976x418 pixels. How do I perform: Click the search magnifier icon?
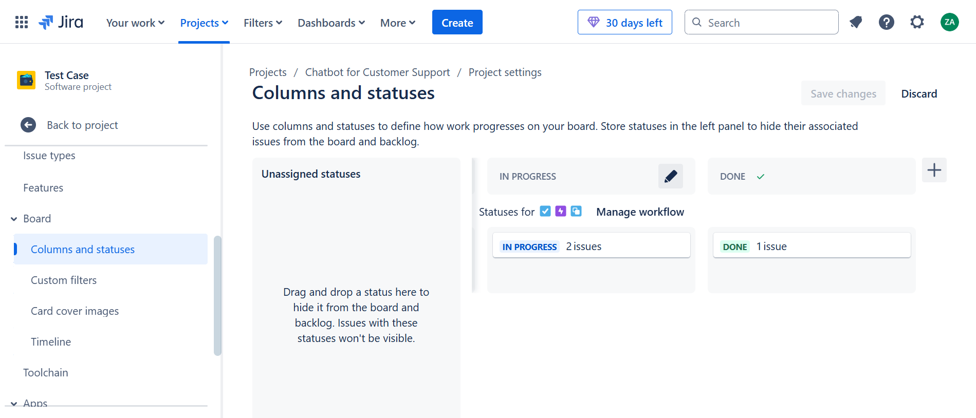697,22
